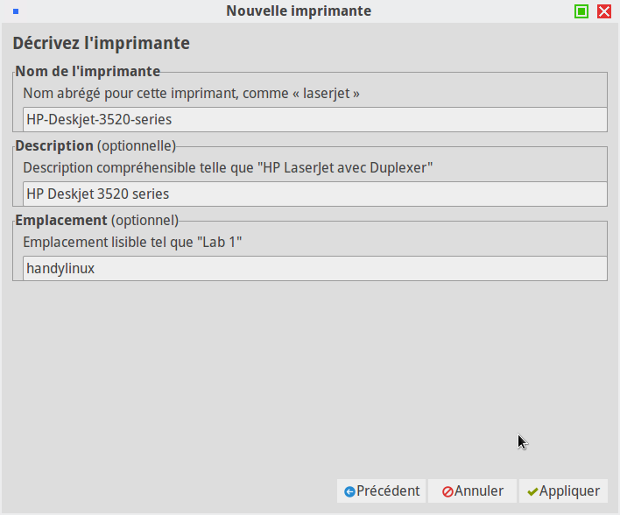Click the "Nom abrégé pour cette imprimant" hint

point(192,93)
